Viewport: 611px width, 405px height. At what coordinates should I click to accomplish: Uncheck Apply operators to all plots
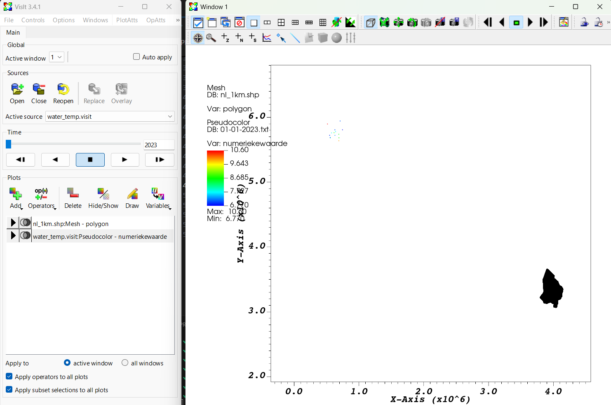(9, 377)
